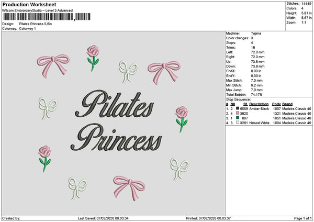Image resolution: width=314 pixels, height=222 pixels.
Task: Select the bottom center pink bow
Action: pyautogui.click(x=129, y=186)
